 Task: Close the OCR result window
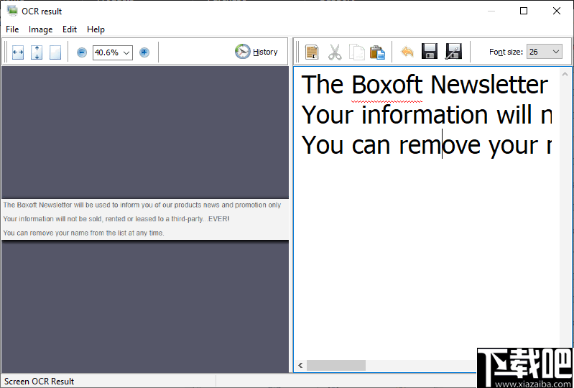[x=557, y=11]
